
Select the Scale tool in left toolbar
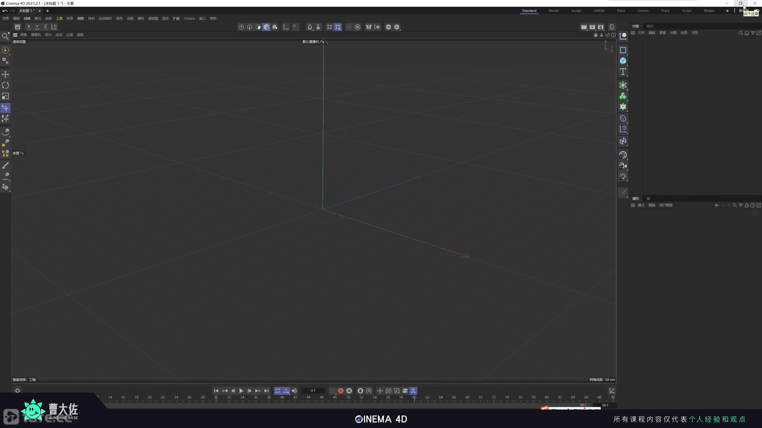[x=5, y=96]
